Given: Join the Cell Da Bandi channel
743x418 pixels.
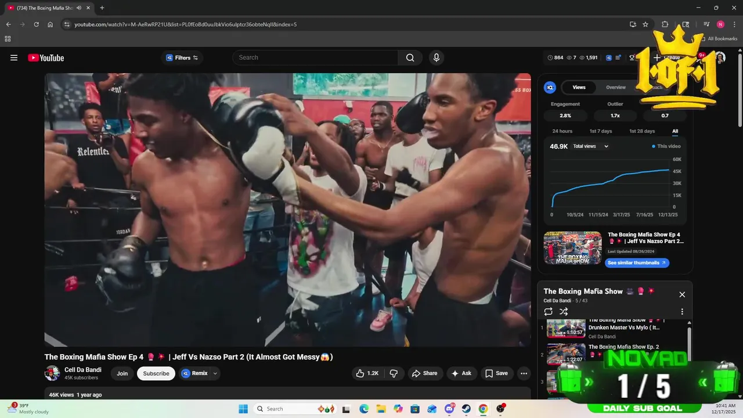Looking at the screenshot, I should [122, 373].
